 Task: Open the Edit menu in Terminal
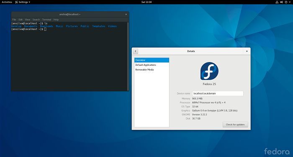[x=21, y=20]
